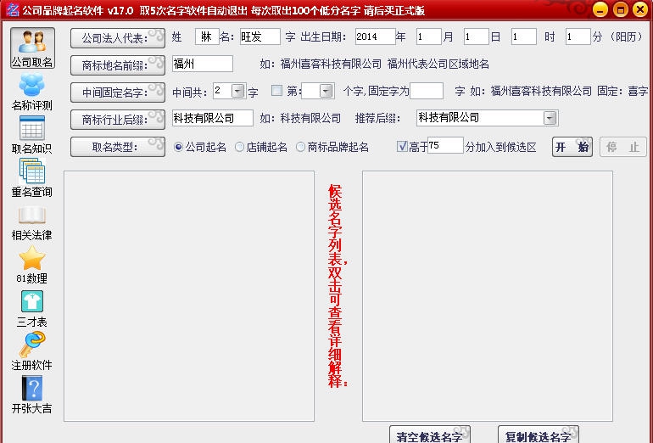Click the application logo in title bar
This screenshot has height=443, width=653.
point(12,9)
